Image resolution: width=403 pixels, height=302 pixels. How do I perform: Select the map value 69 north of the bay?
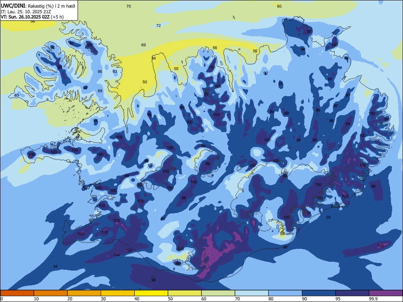coord(143,45)
